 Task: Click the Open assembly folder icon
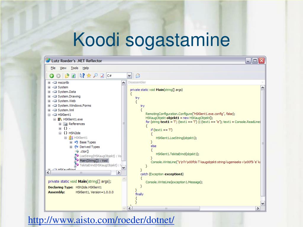tap(67, 76)
